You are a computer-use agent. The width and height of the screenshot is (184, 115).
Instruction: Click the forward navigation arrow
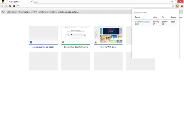pos(6,6)
